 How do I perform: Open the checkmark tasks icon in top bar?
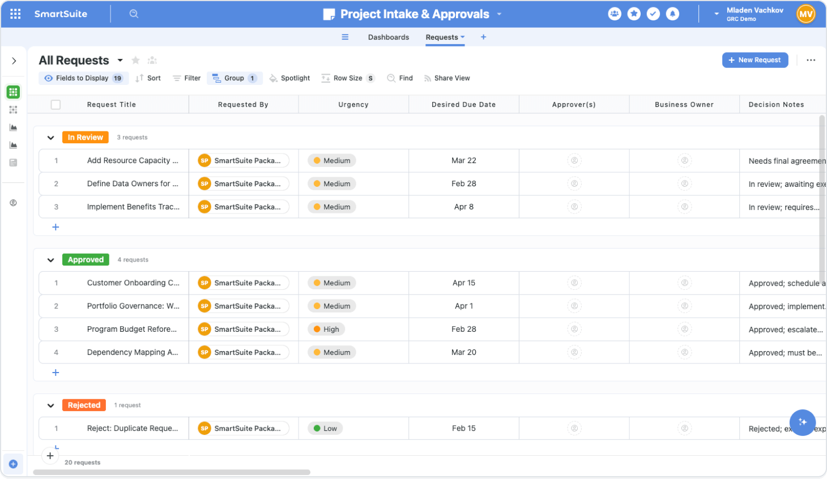coord(653,14)
